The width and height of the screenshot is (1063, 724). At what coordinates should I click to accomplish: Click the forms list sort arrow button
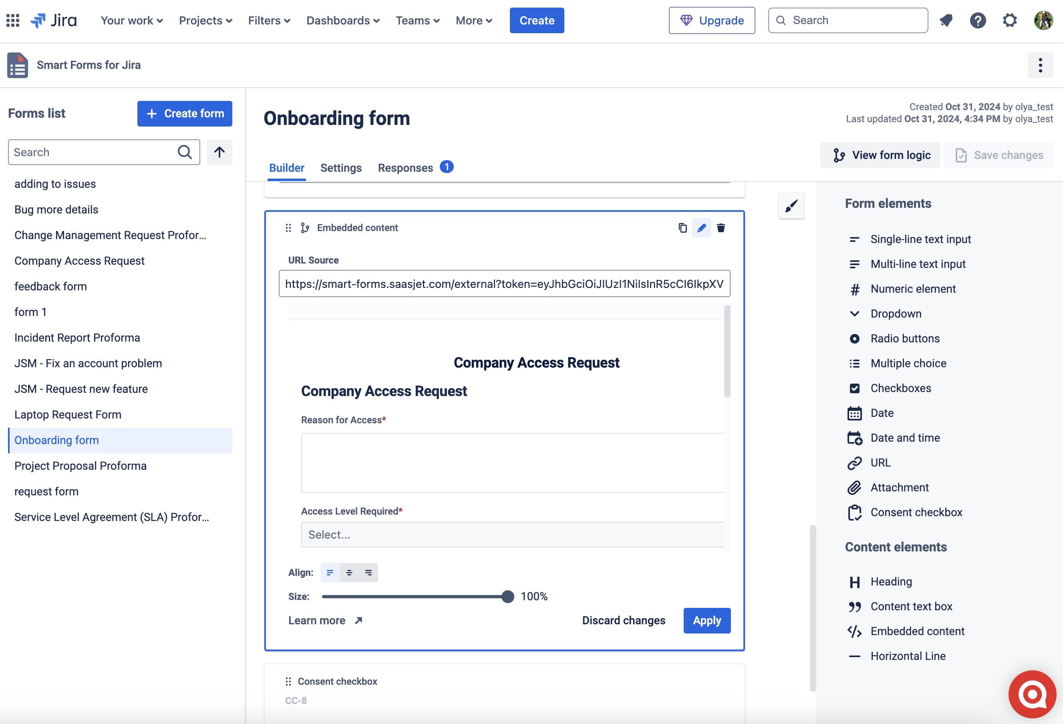coord(219,152)
